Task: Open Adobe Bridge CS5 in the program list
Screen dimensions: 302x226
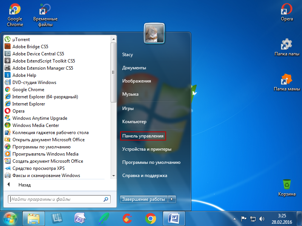Action: click(x=26, y=46)
